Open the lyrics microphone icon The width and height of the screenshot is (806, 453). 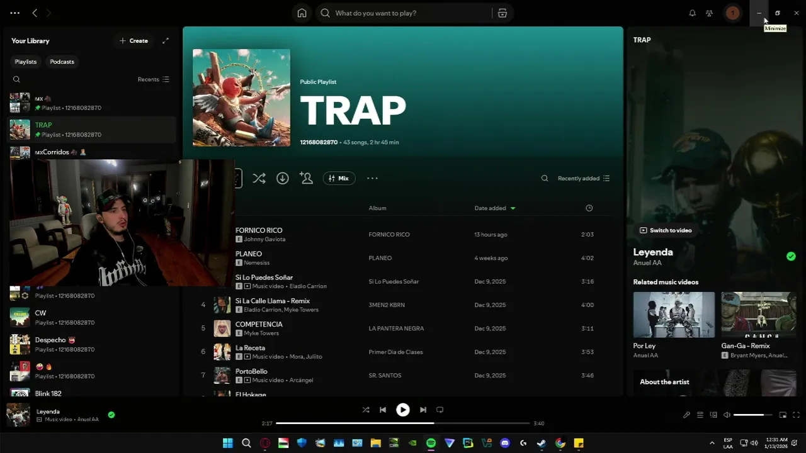pyautogui.click(x=687, y=415)
